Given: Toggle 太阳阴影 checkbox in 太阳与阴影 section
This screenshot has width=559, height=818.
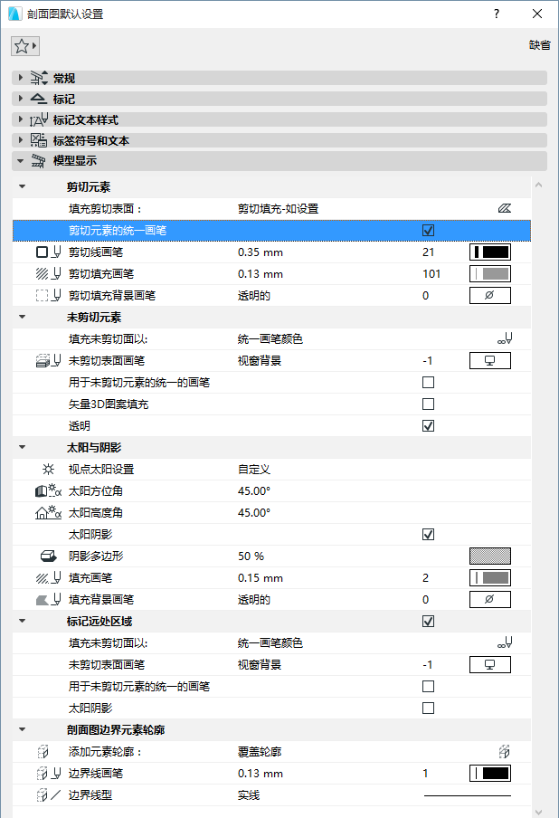Looking at the screenshot, I should click(x=428, y=535).
